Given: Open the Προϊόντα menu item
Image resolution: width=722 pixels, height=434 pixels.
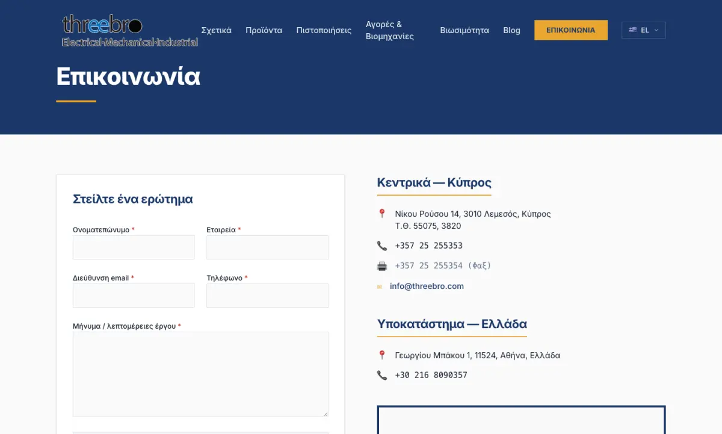Looking at the screenshot, I should [x=264, y=30].
